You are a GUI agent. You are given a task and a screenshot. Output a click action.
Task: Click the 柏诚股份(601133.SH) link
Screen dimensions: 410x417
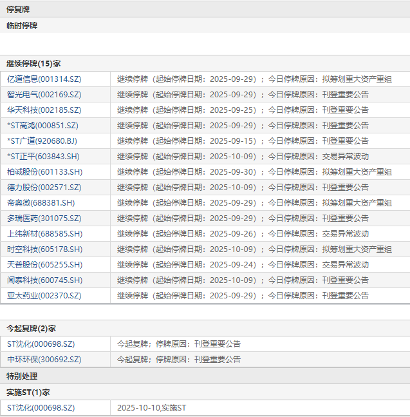coord(45,172)
